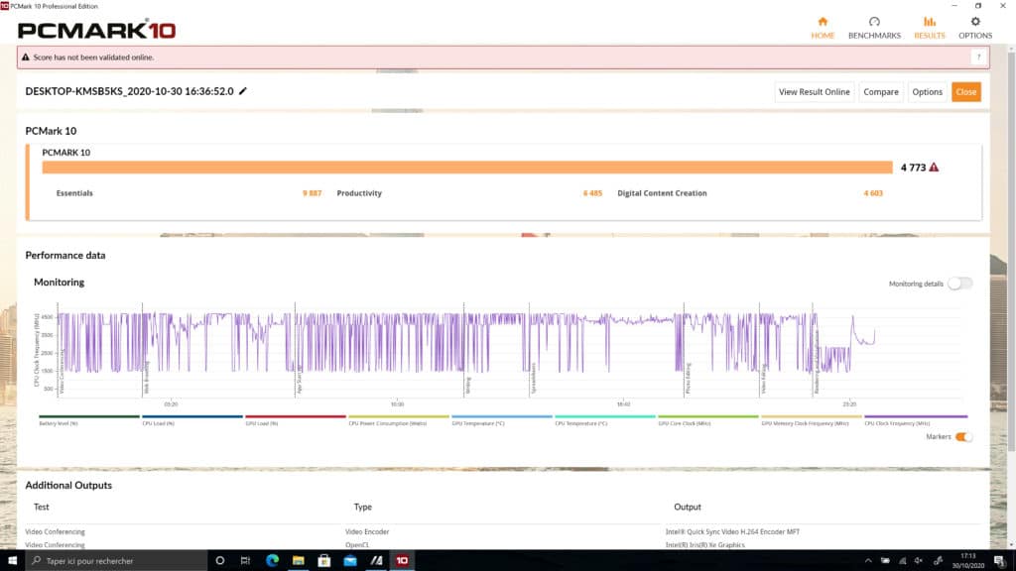Viewport: 1016px width, 571px height.
Task: Open Microsoft Store from taskbar
Action: click(x=324, y=561)
